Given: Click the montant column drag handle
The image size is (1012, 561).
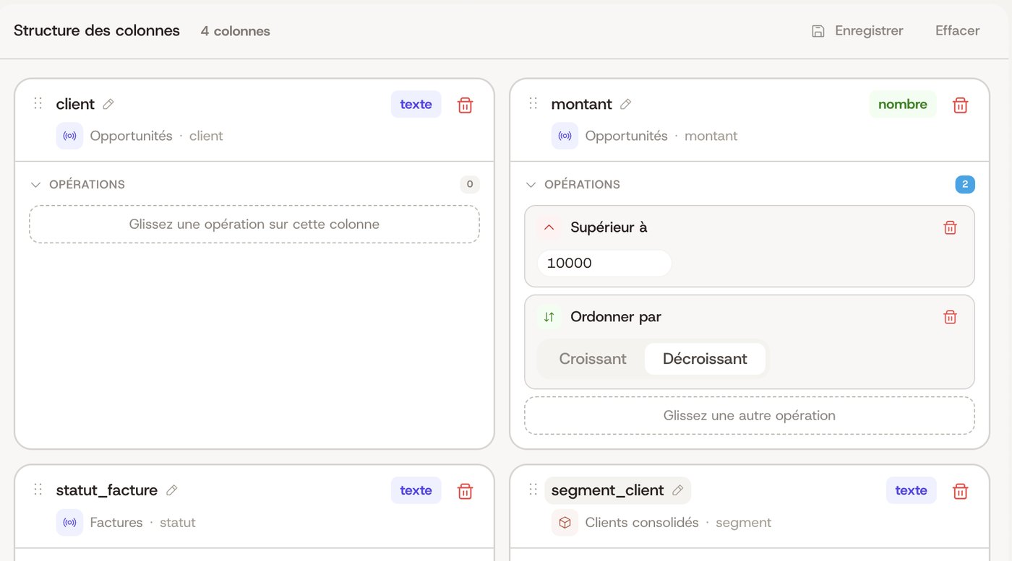Looking at the screenshot, I should click(533, 103).
